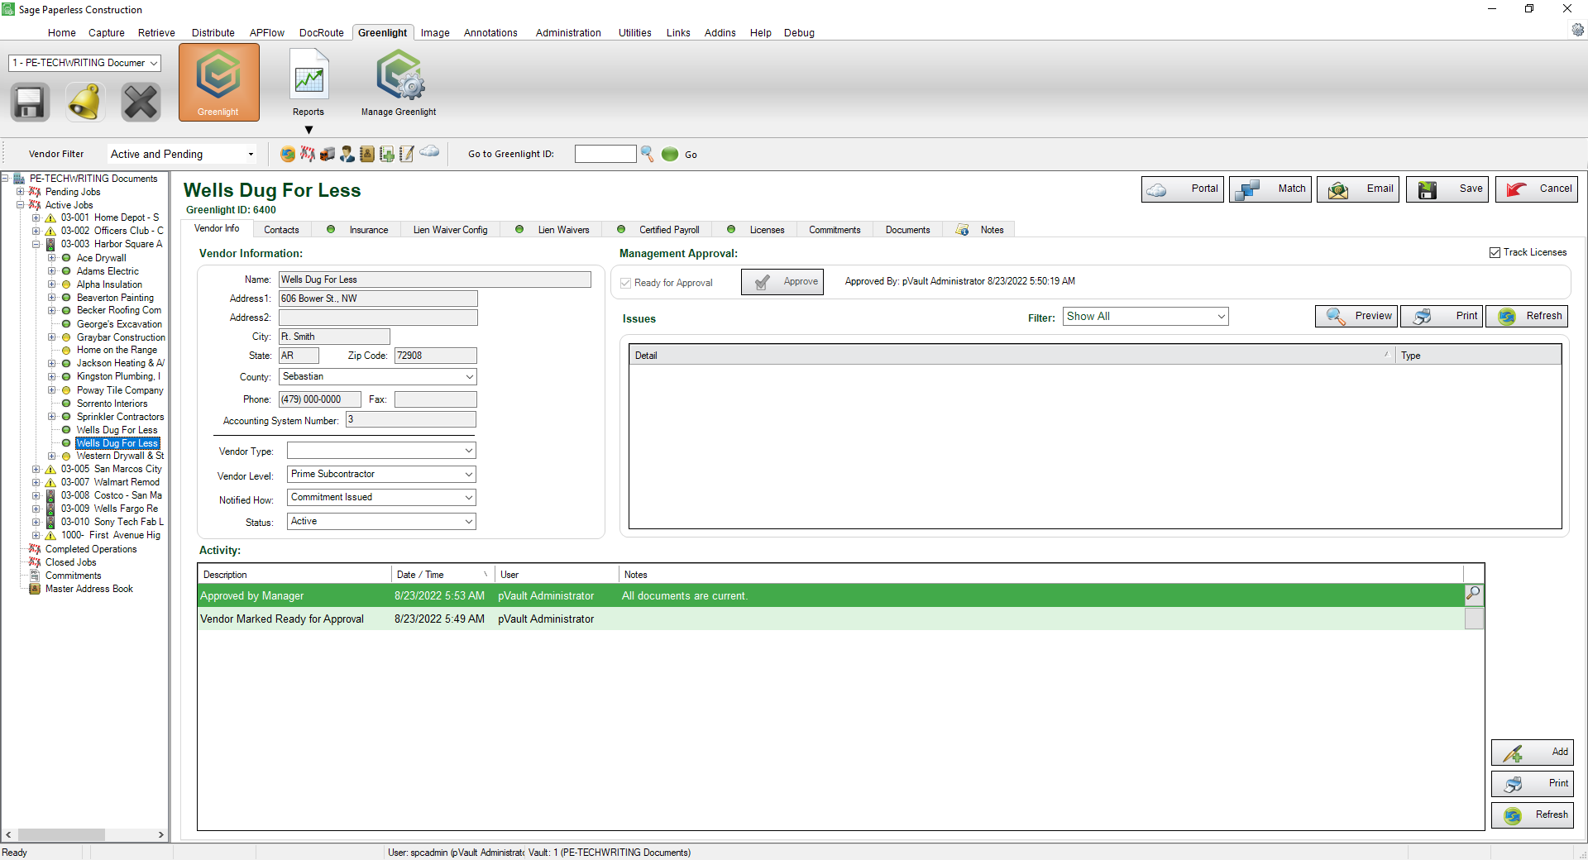Open the Vendor Filter dropdown
Image resolution: width=1588 pixels, height=860 pixels.
click(x=182, y=155)
